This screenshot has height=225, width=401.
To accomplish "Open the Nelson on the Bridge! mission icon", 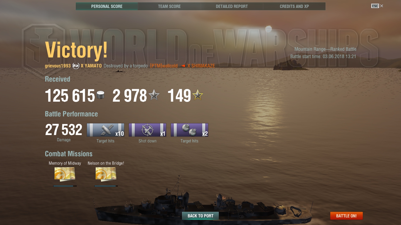I will (106, 173).
